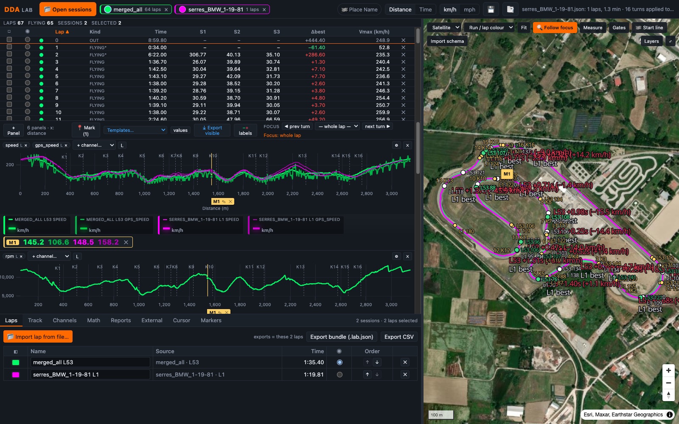Click Export bundle (.lab.json)
The image size is (679, 424).
pyautogui.click(x=342, y=337)
